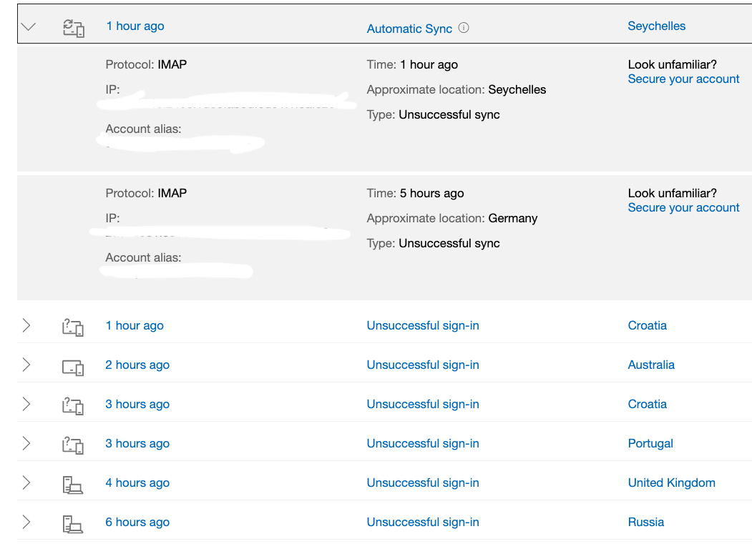752x544 pixels.
Task: Click Secure your account for the Seychelles sync
Action: click(683, 79)
